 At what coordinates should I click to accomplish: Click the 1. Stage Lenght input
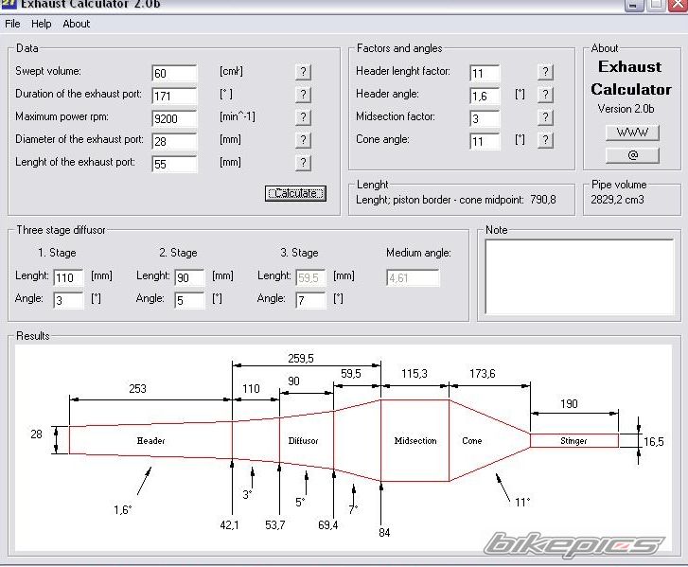pos(68,277)
